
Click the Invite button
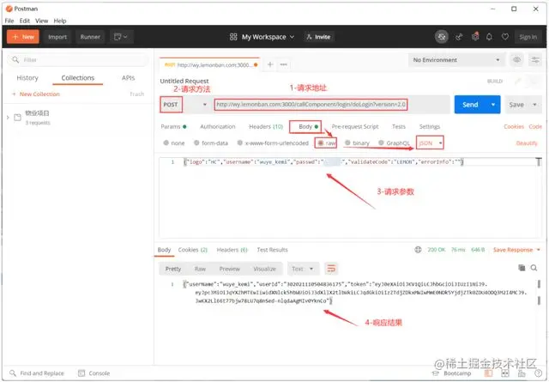click(318, 37)
